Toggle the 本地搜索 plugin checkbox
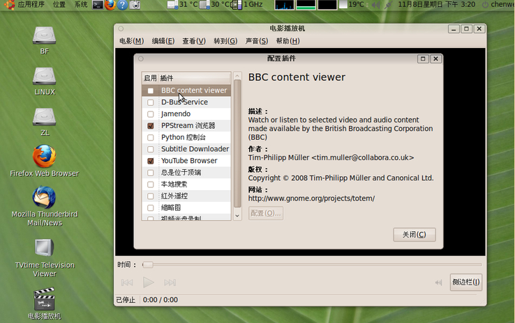 tap(151, 184)
